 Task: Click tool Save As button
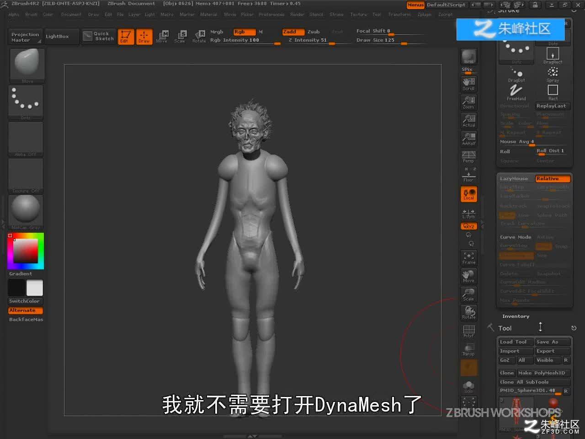coord(553,342)
